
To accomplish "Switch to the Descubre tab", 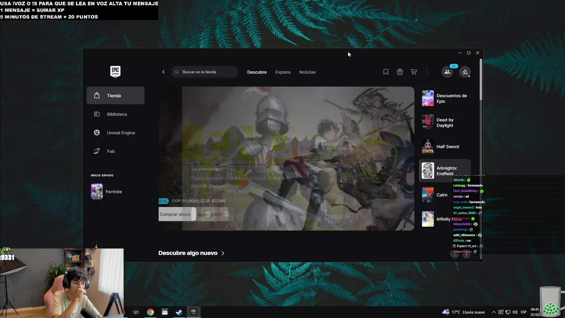I will click(x=257, y=72).
